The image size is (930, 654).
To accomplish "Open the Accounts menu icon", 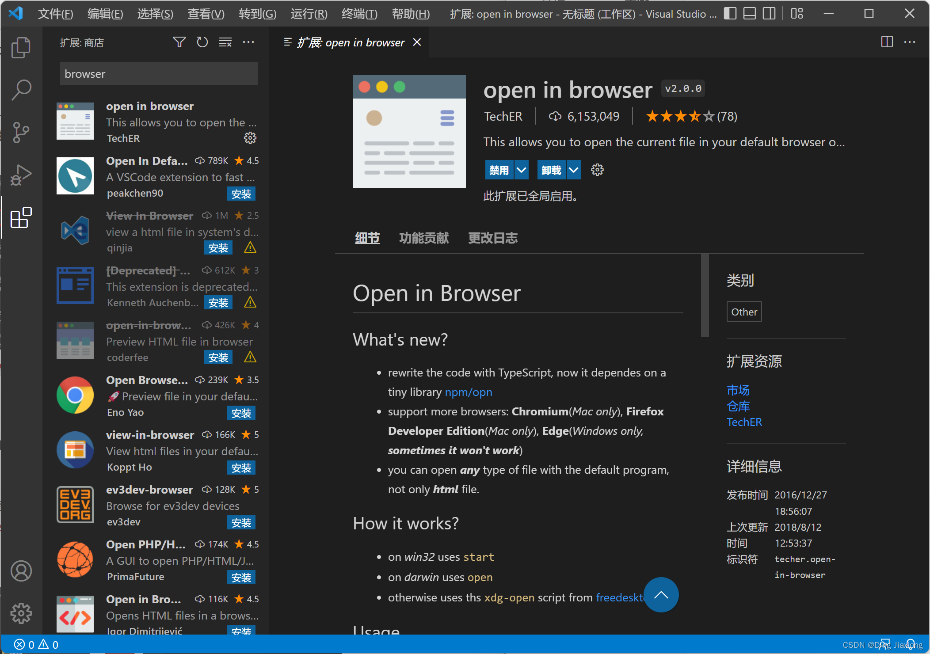I will [21, 571].
